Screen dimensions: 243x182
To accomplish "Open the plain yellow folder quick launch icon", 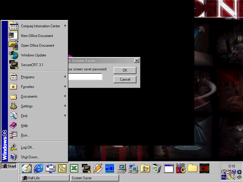I will 193,168.
